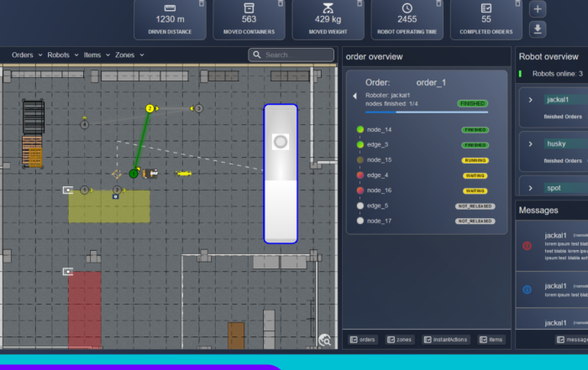Image resolution: width=588 pixels, height=370 pixels.
Task: Click the Completed Orders stat card
Action: click(486, 20)
